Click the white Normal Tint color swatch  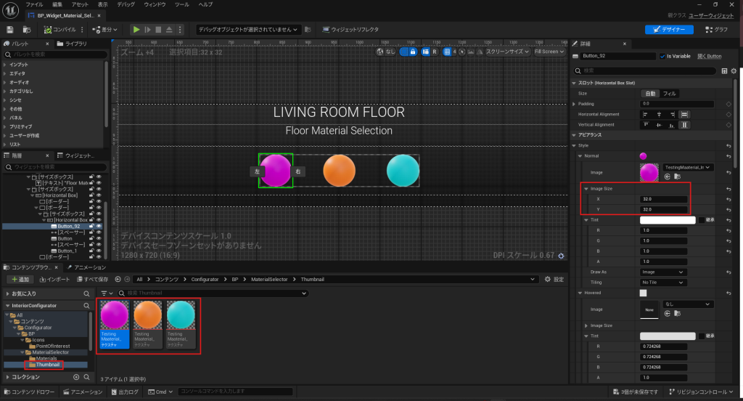coord(667,220)
